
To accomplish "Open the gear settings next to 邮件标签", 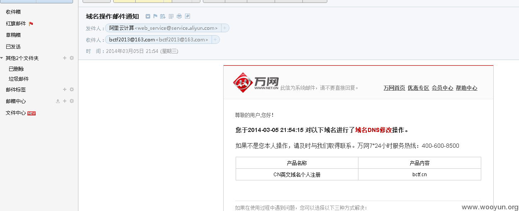I will (71, 89).
